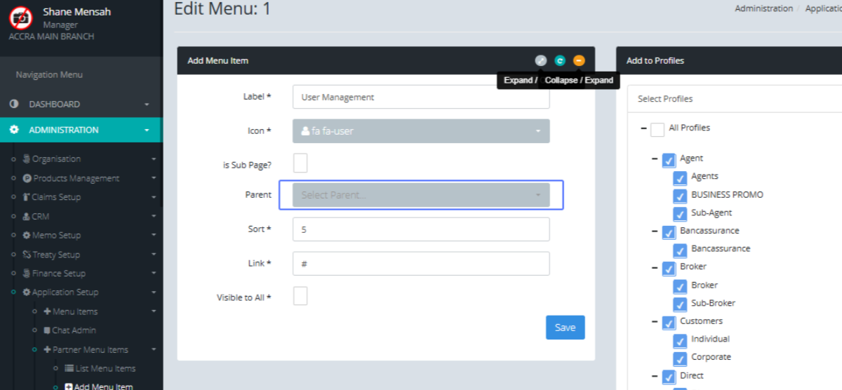Click the user profile avatar image

click(x=21, y=17)
